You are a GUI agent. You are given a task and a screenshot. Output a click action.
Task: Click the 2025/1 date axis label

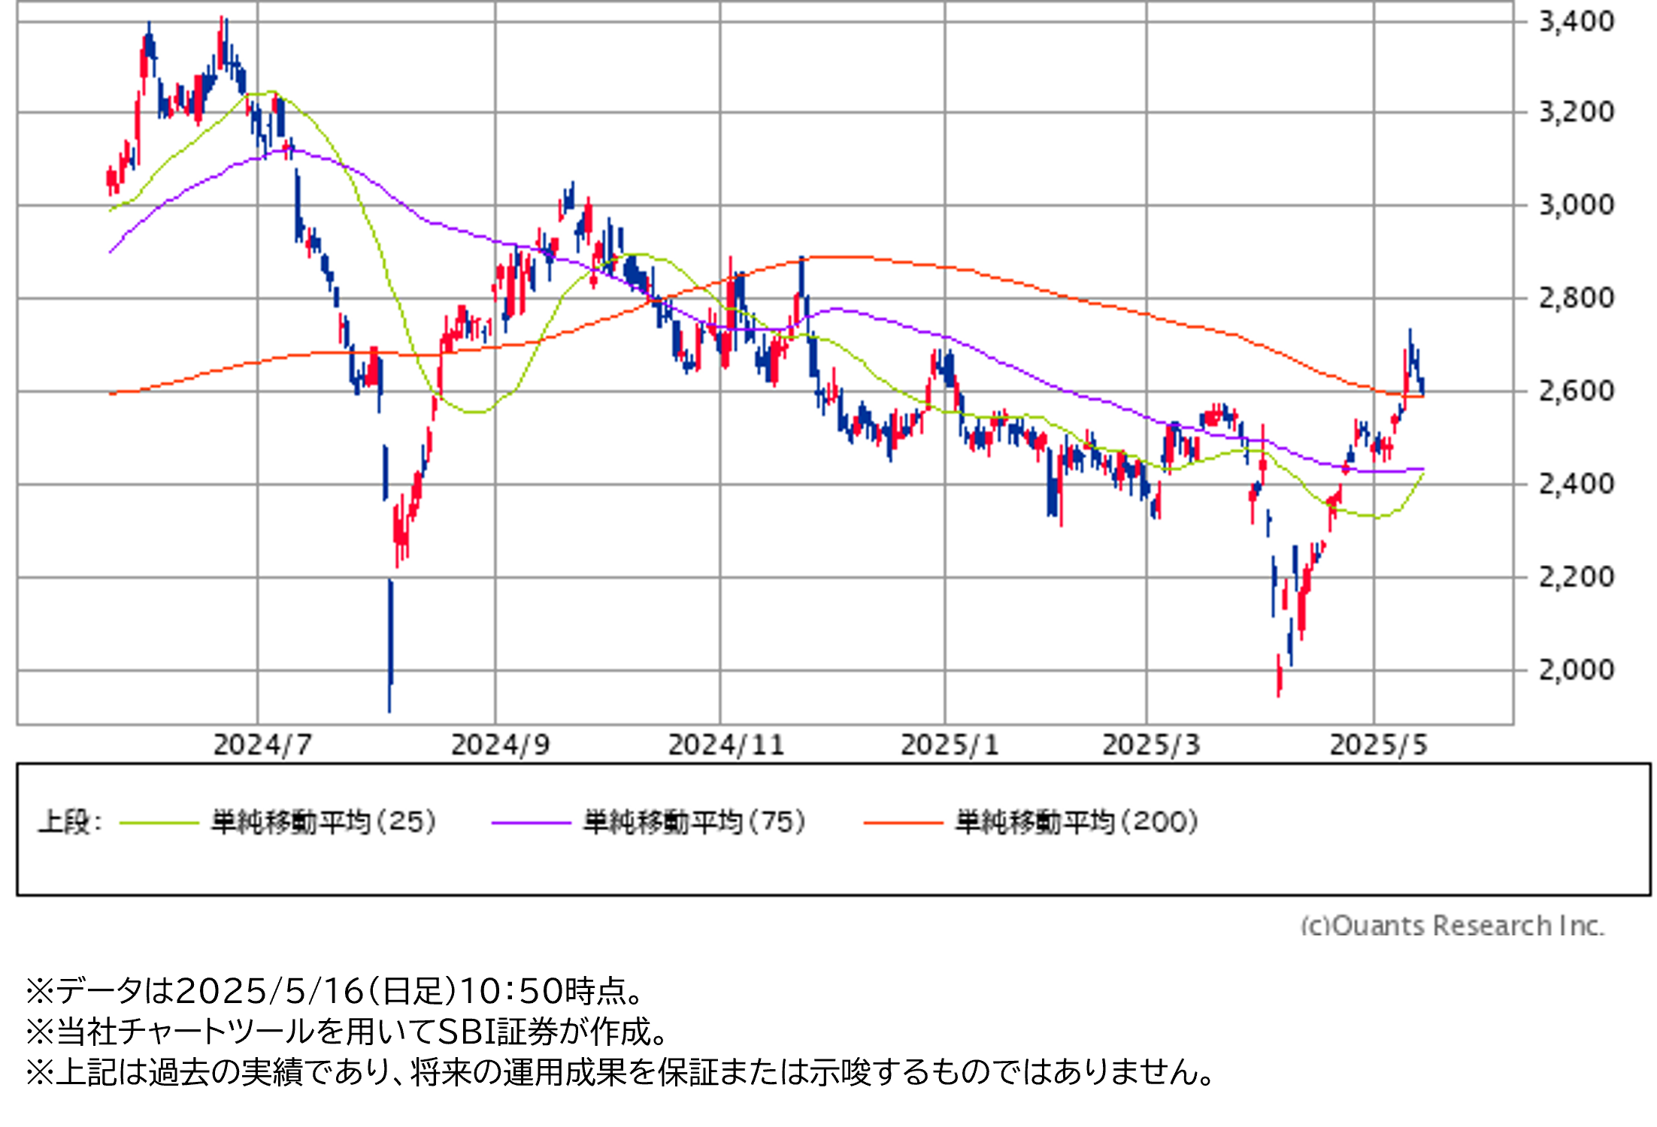coord(950,745)
